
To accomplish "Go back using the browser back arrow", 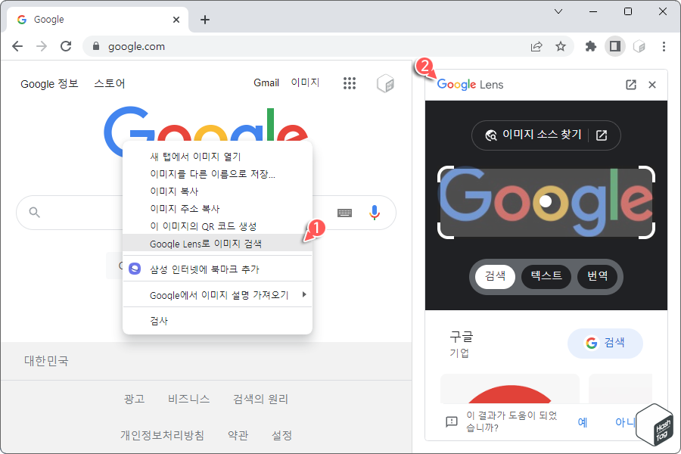I will point(17,46).
